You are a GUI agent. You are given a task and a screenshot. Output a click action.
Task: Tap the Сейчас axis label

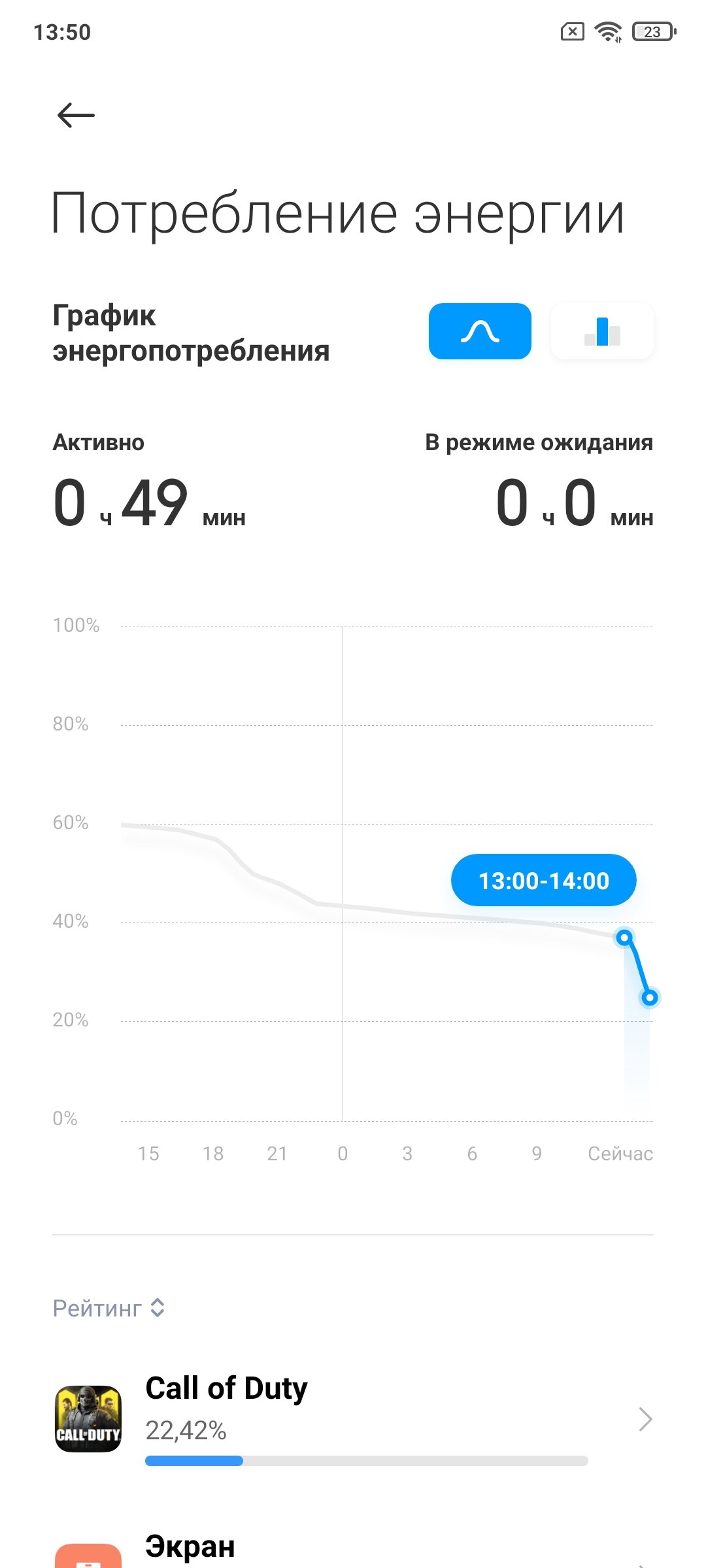(620, 1154)
